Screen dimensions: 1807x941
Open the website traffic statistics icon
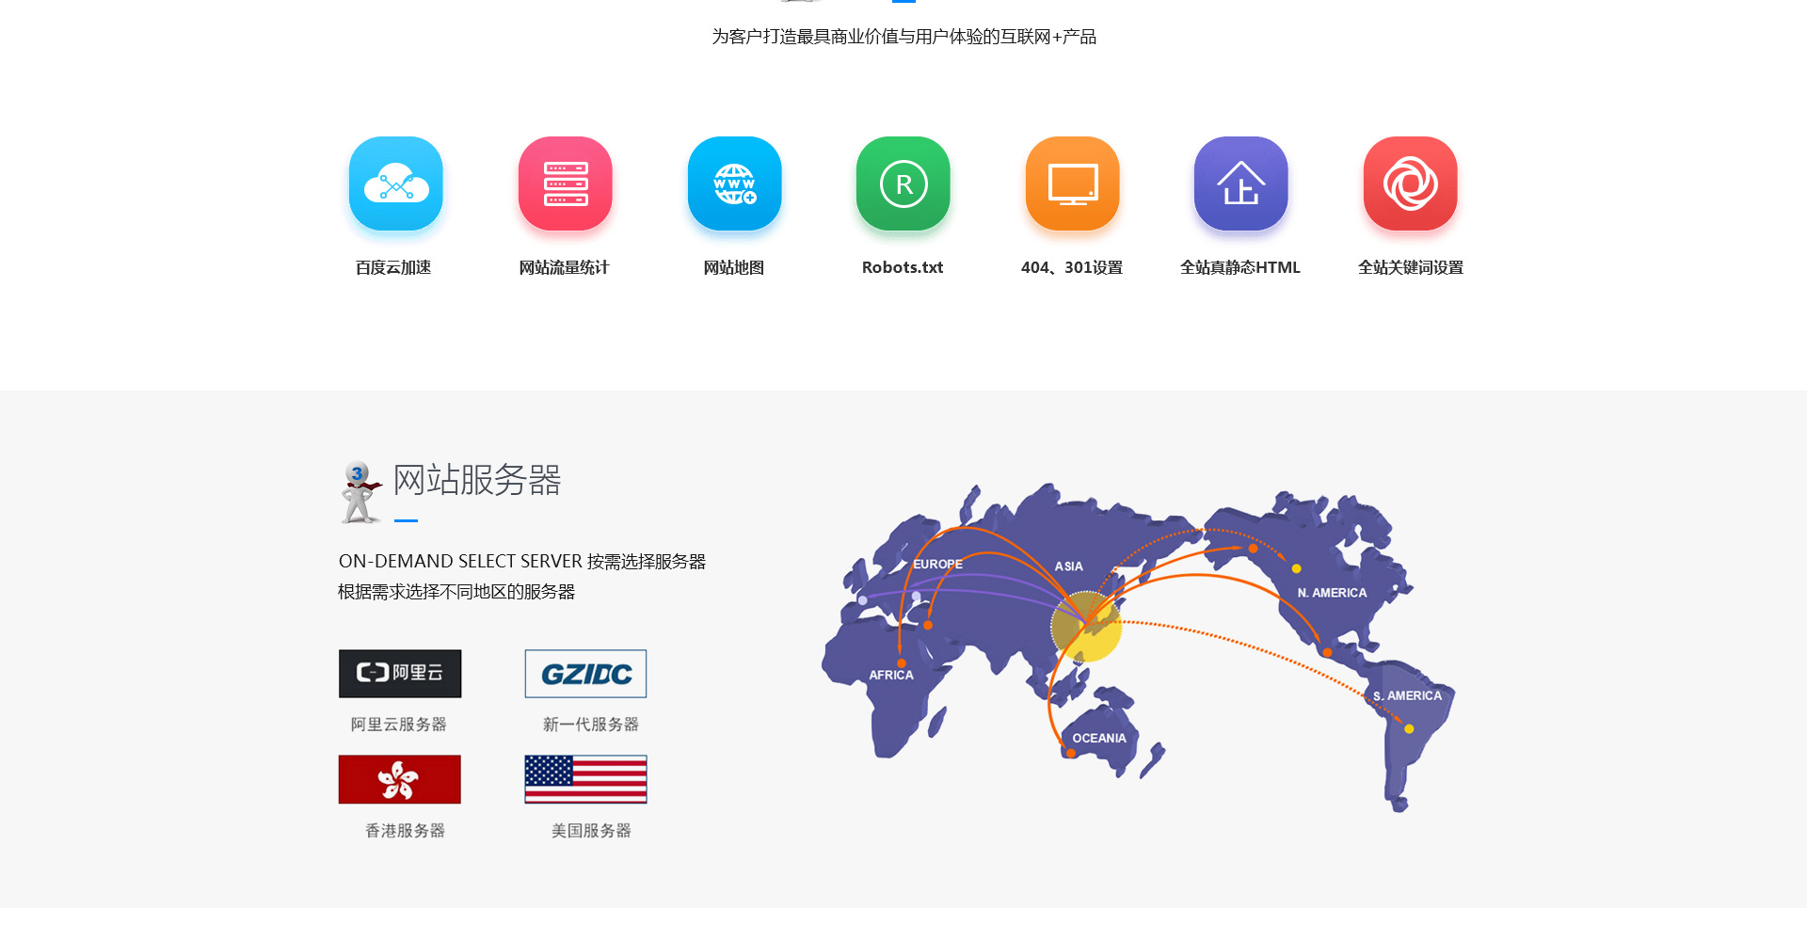tap(565, 183)
